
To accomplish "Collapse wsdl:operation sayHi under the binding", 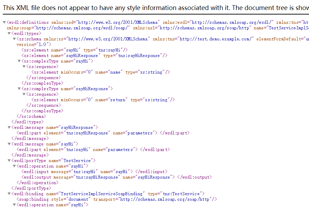I will pos(14,205).
